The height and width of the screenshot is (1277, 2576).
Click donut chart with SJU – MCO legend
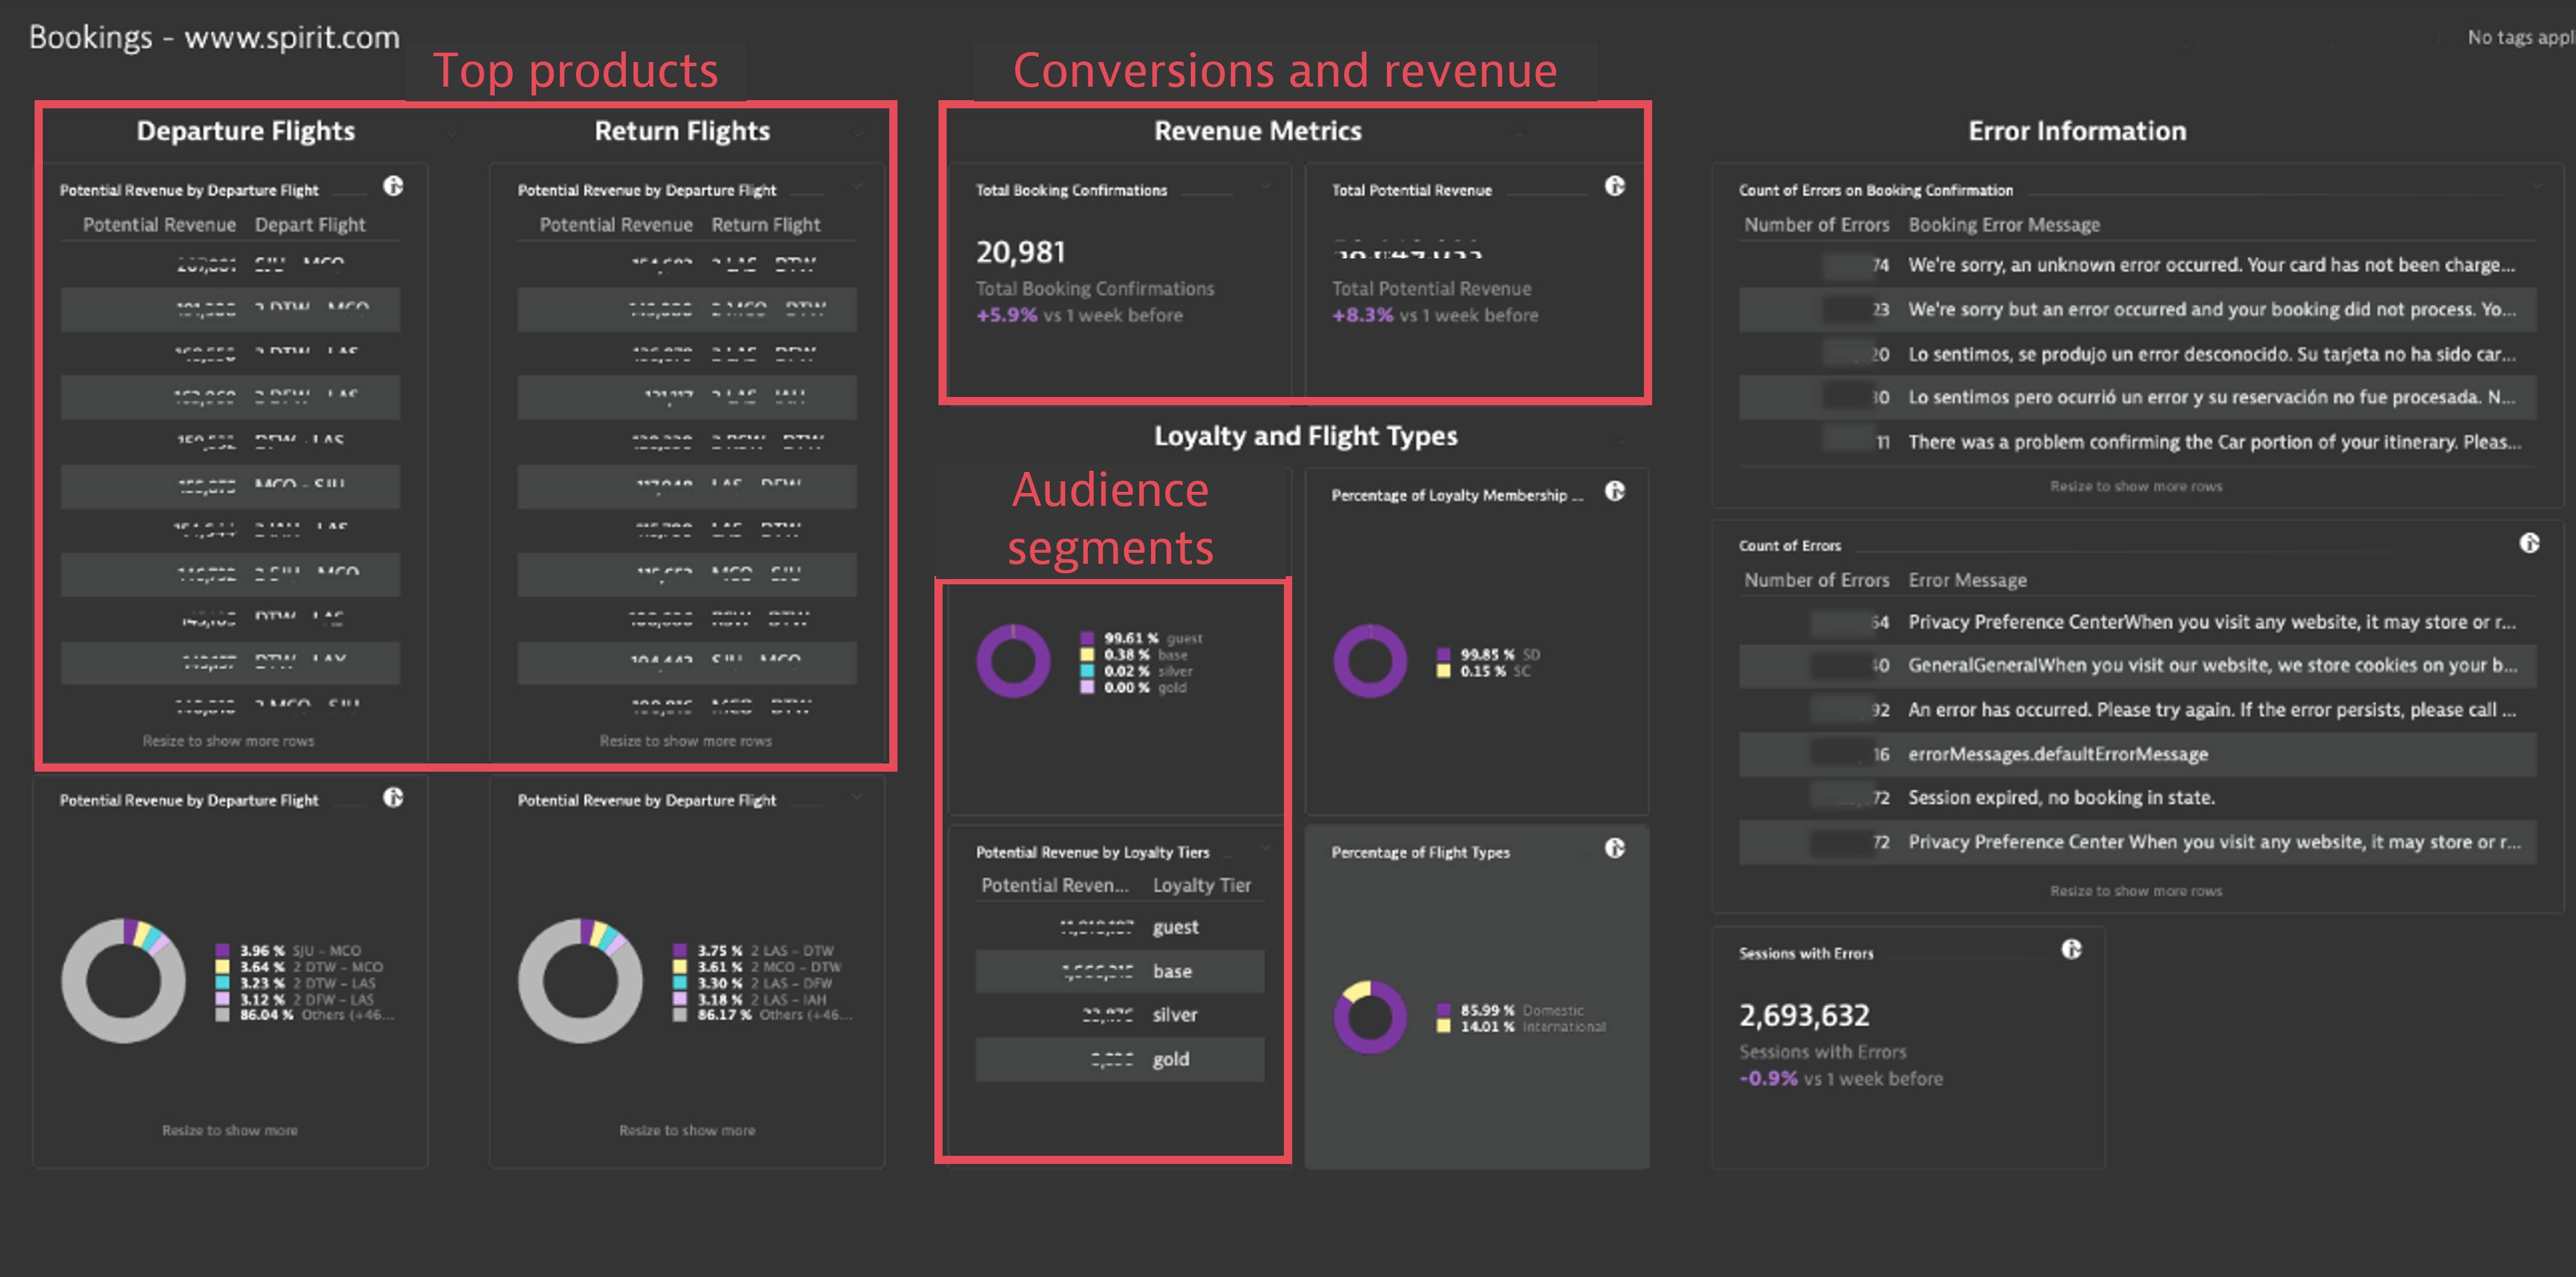pos(123,981)
